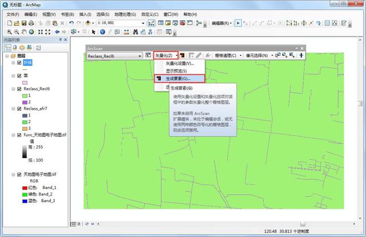Click the Refresh view icon below the map

click(87, 224)
